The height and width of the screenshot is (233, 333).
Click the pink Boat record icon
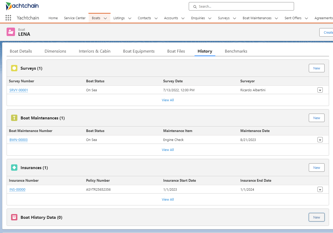point(11,32)
